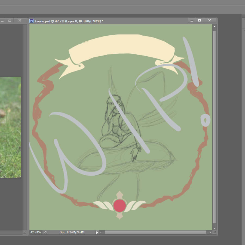Click the horizontal scrollbar right arrow in faerie.psd
The width and height of the screenshot is (245, 245).
coord(210,232)
